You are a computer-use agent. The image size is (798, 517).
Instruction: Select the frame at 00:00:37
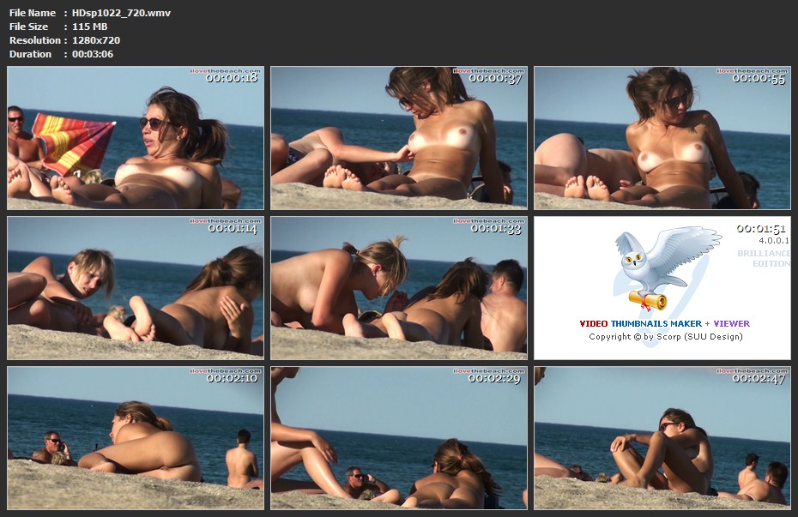(399, 138)
